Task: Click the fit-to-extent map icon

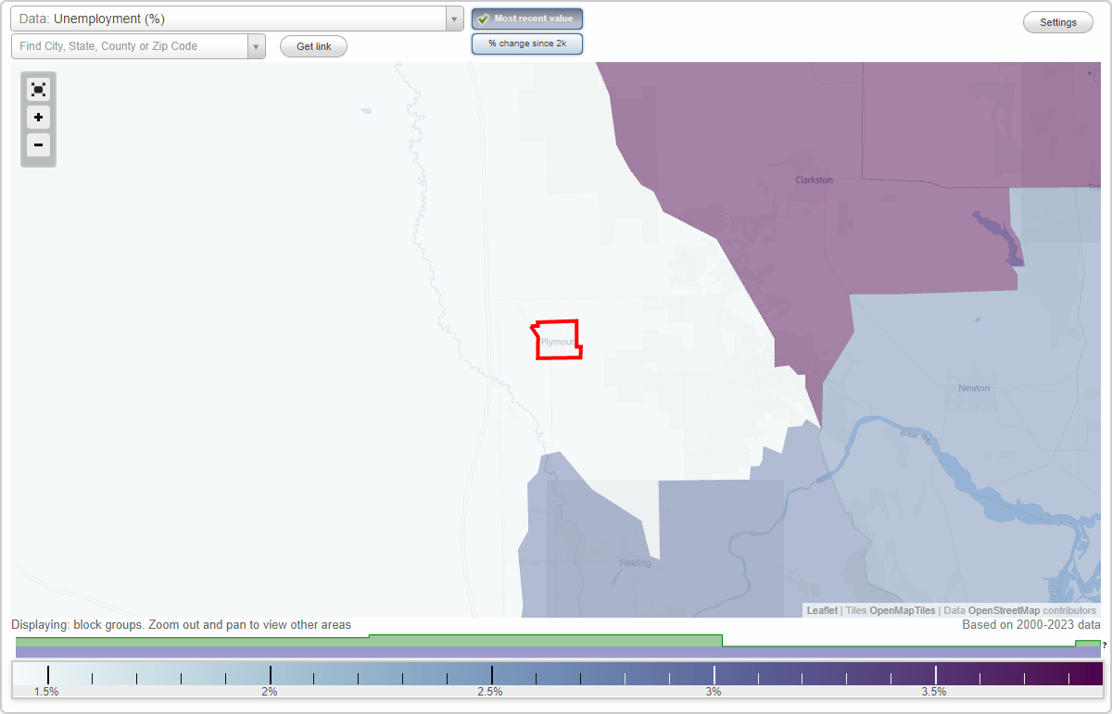Action: (x=38, y=89)
